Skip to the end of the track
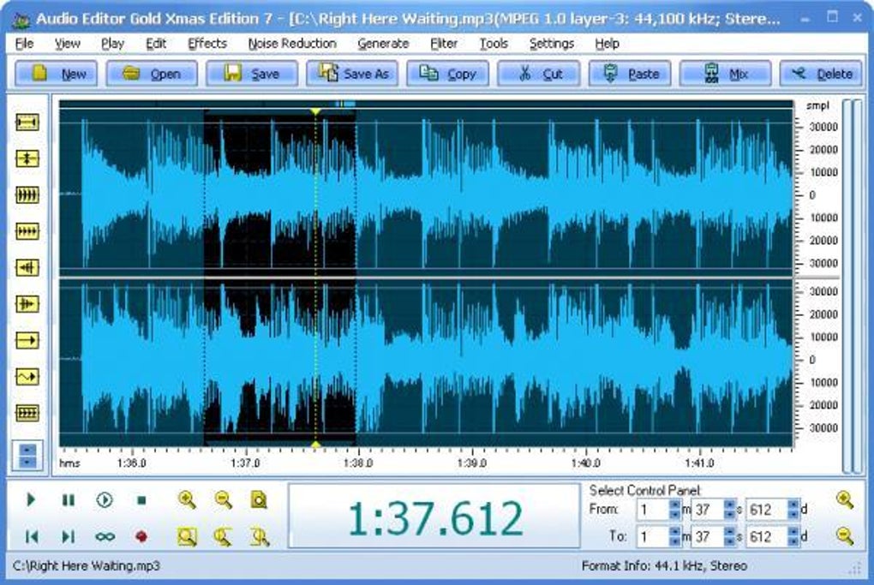This screenshot has width=874, height=585. [68, 537]
